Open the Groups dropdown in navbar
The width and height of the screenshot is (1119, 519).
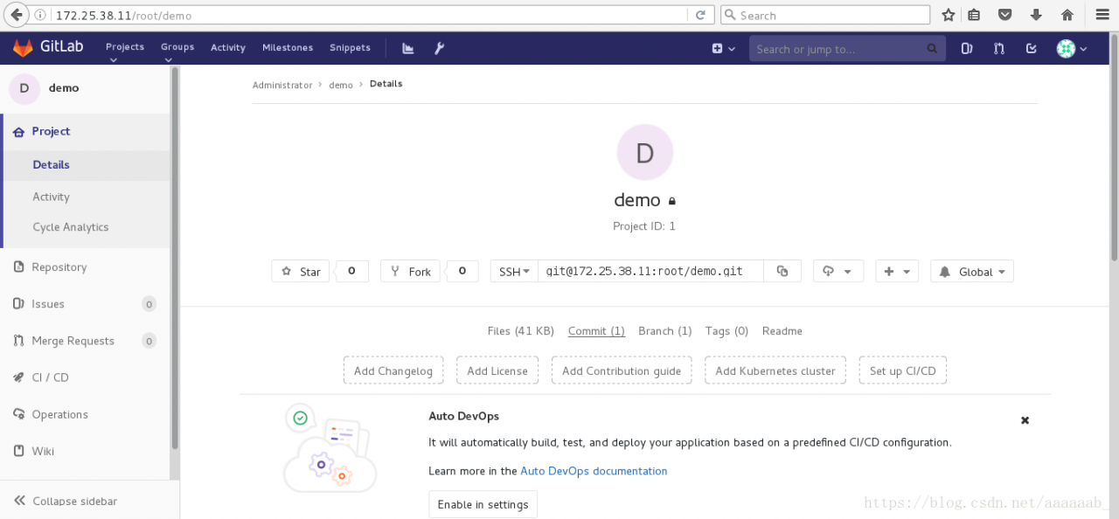(x=177, y=51)
